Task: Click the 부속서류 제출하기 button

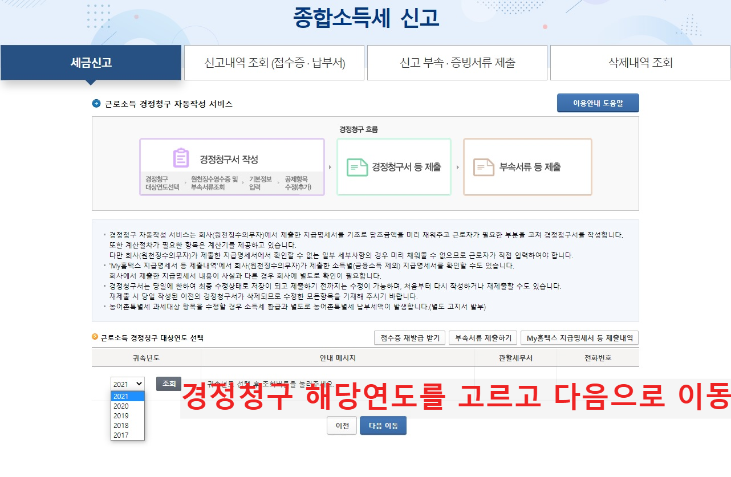Action: point(483,338)
